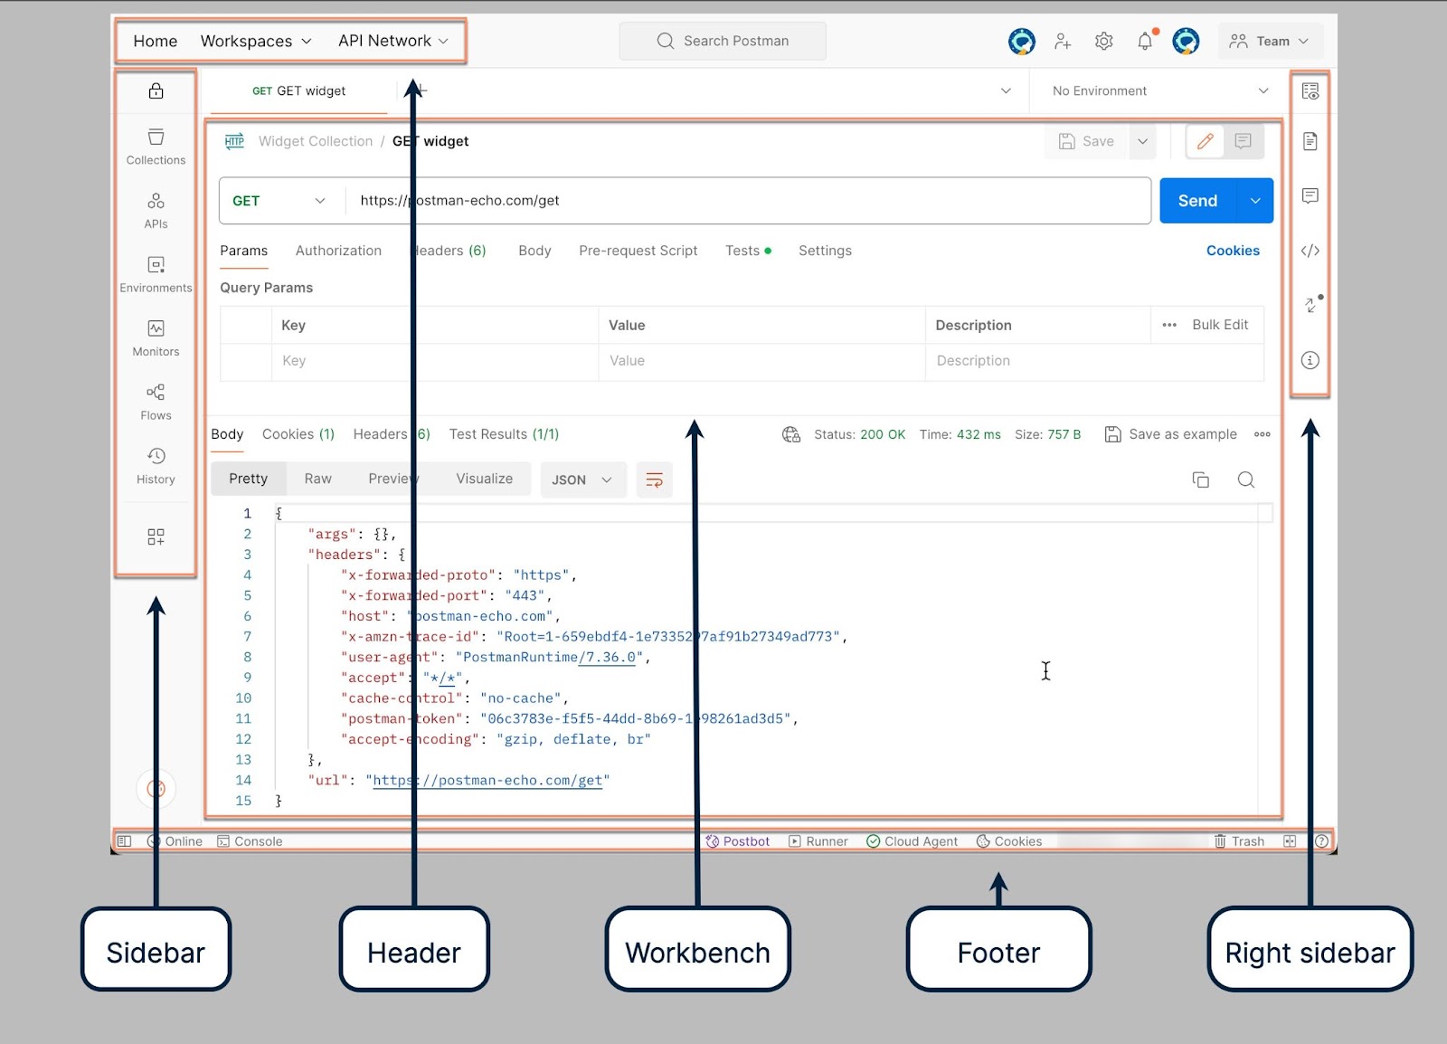Open the Monitors sidebar panel
This screenshot has height=1044, width=1447.
[156, 338]
